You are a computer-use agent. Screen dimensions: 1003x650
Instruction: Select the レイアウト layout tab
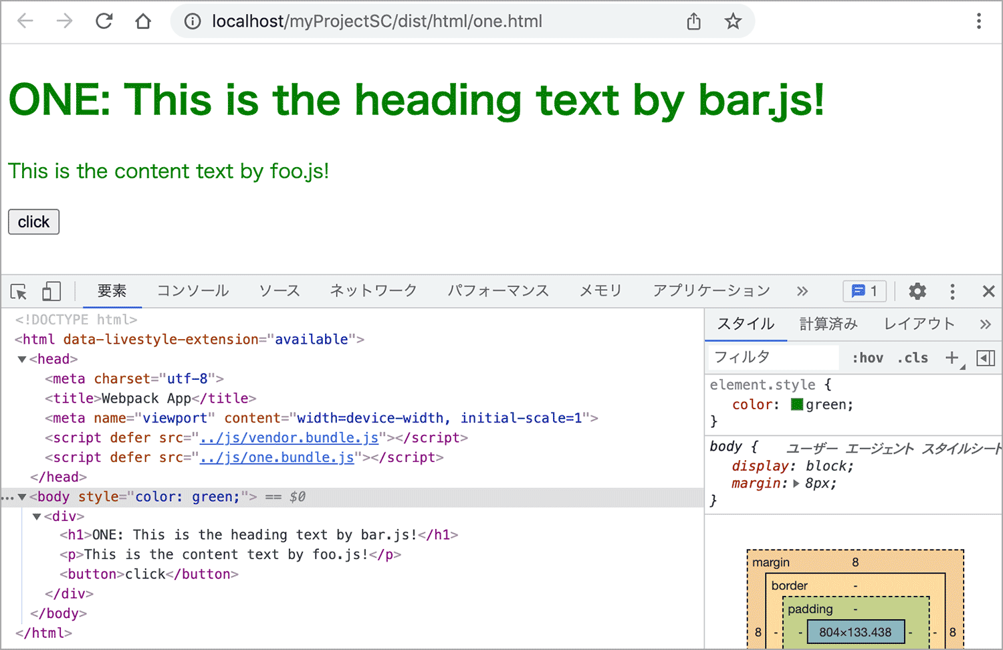(919, 324)
